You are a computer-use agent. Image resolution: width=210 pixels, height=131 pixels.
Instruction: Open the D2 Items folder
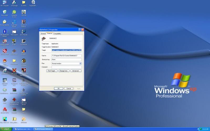pos(24,3)
